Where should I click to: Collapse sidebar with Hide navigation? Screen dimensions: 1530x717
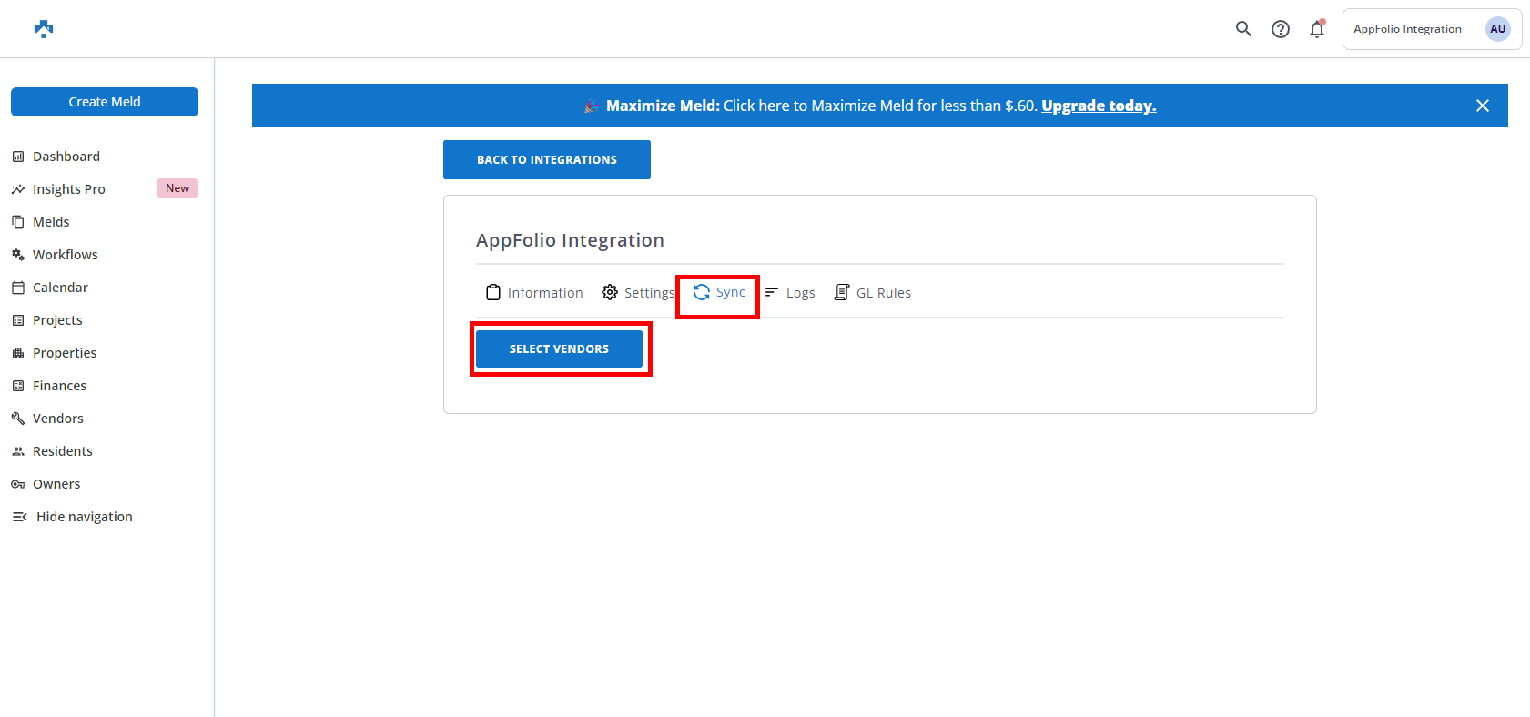[x=84, y=517]
